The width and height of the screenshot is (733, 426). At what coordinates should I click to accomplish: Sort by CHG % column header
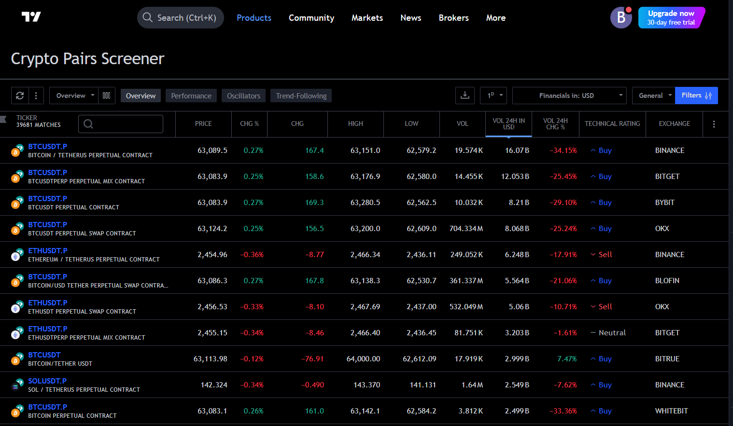[249, 124]
